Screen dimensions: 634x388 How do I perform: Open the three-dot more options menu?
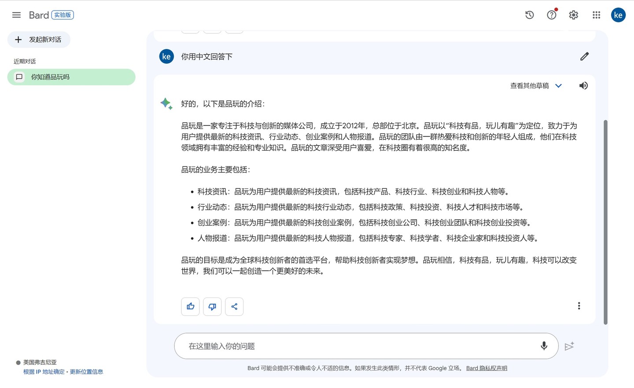point(579,306)
